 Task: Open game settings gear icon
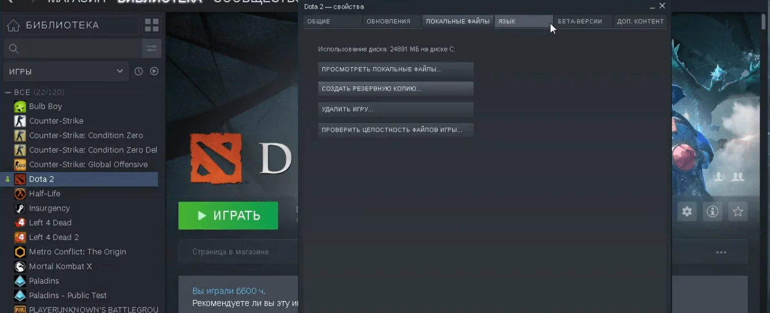point(687,212)
